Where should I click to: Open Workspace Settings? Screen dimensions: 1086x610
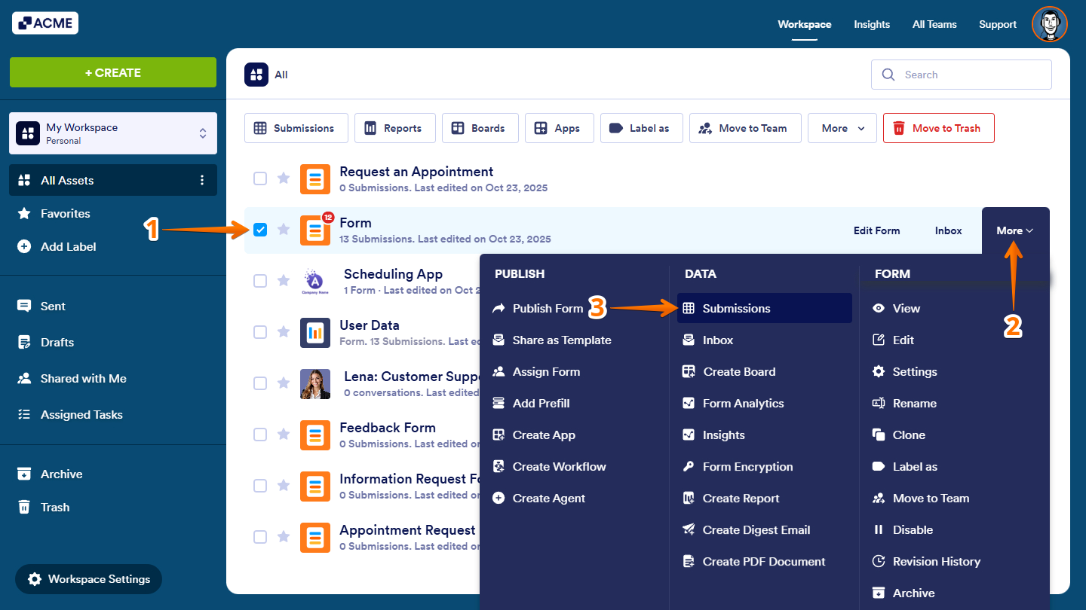point(89,579)
